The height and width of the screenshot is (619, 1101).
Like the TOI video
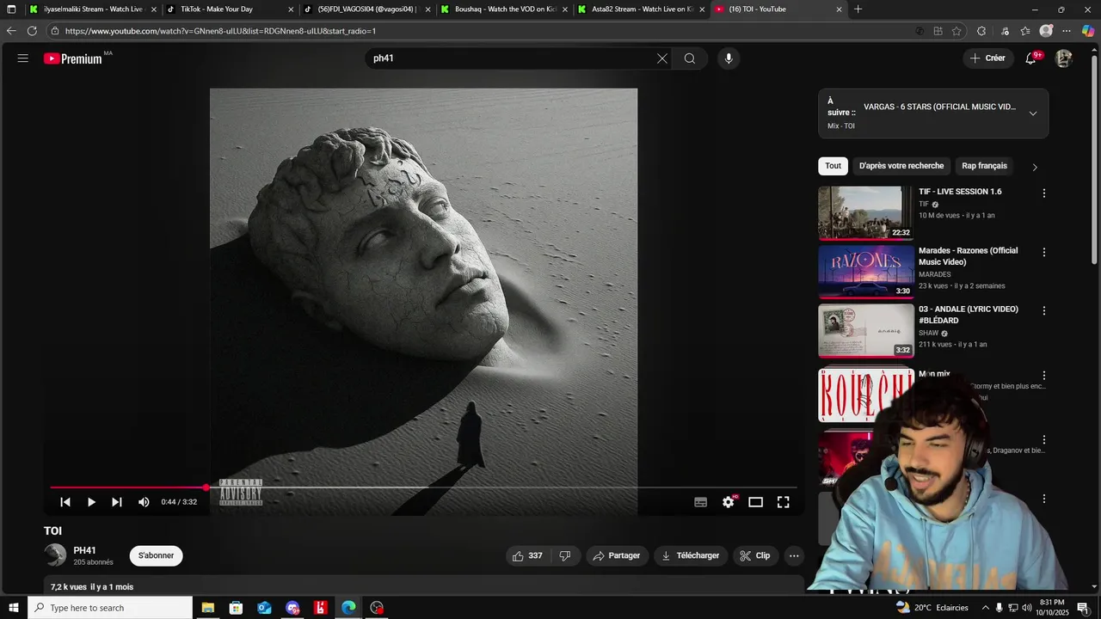tap(527, 555)
